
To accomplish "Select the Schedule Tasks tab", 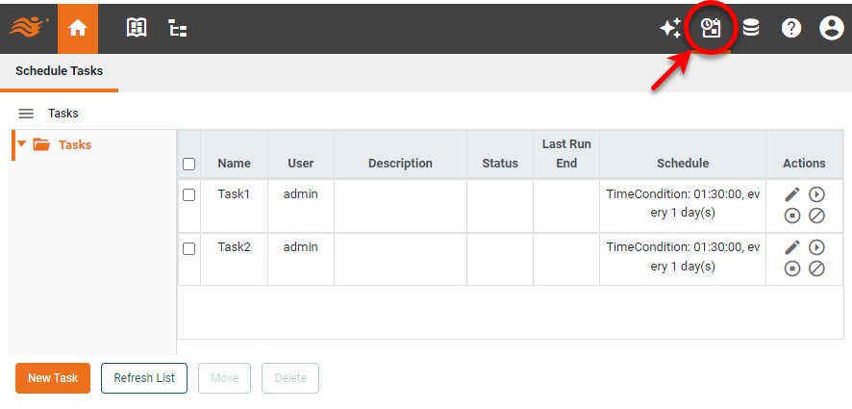I will (x=59, y=71).
